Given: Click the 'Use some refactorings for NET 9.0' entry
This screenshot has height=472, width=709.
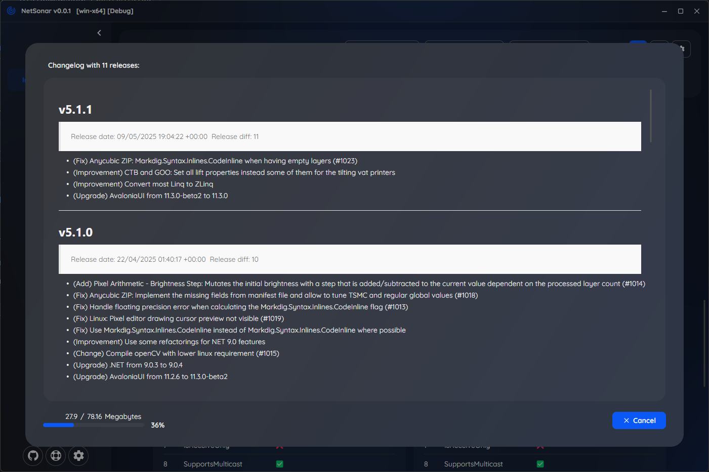Looking at the screenshot, I should click(169, 342).
